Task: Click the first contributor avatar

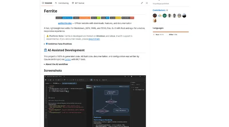Action: (x=155, y=15)
